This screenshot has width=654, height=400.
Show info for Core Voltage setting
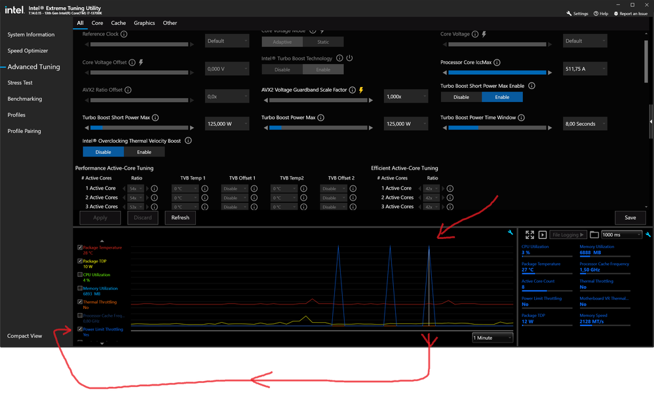(x=474, y=34)
